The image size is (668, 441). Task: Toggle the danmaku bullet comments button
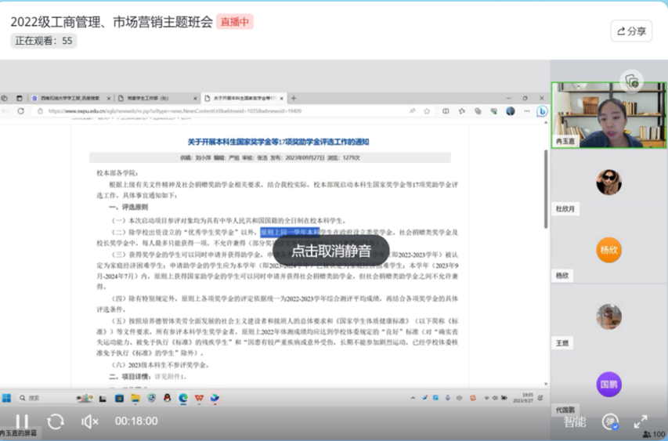pos(610,421)
